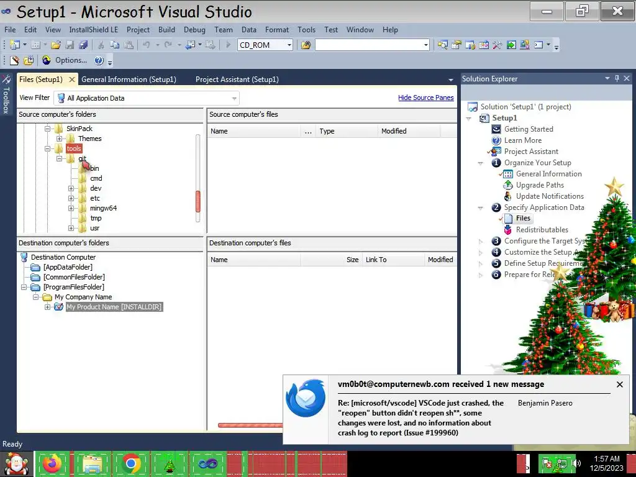The image size is (636, 477).
Task: Expand the mingw64 folder node
Action: [x=71, y=208]
